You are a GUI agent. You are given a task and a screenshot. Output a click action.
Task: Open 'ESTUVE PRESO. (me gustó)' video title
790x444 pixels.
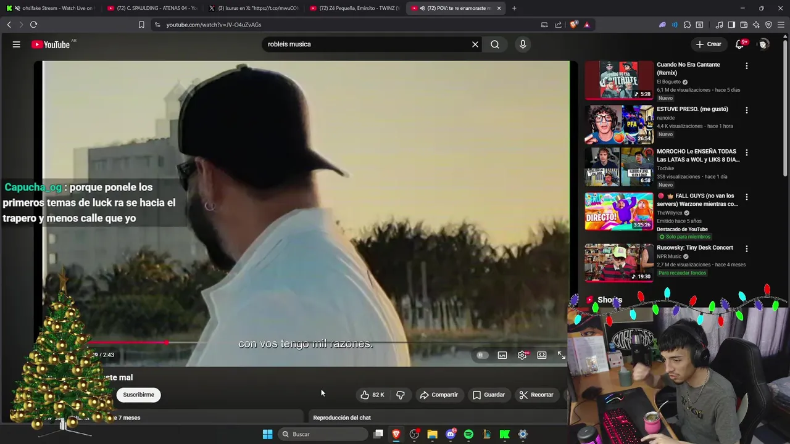[692, 109]
